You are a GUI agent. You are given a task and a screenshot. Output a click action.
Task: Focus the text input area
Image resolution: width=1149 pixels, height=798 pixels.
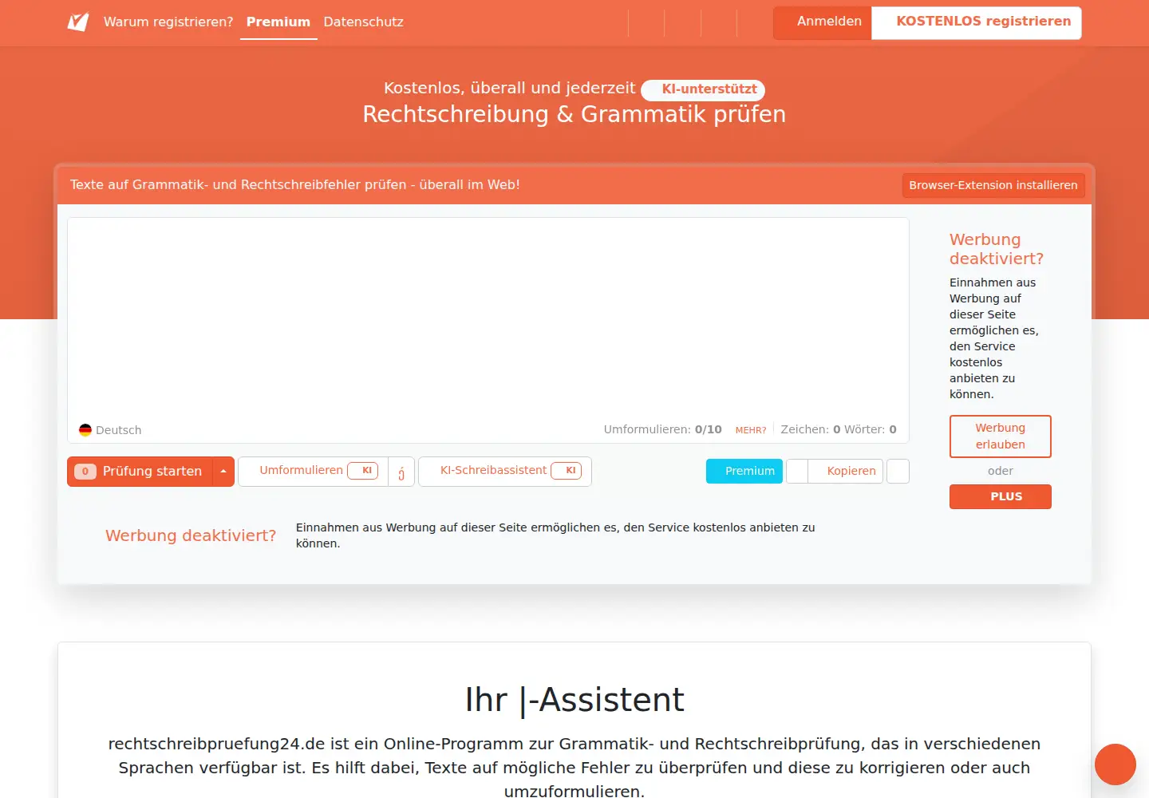click(x=488, y=318)
